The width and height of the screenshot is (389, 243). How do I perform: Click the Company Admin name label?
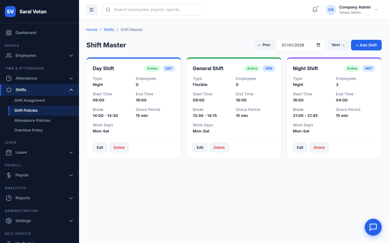355,7
